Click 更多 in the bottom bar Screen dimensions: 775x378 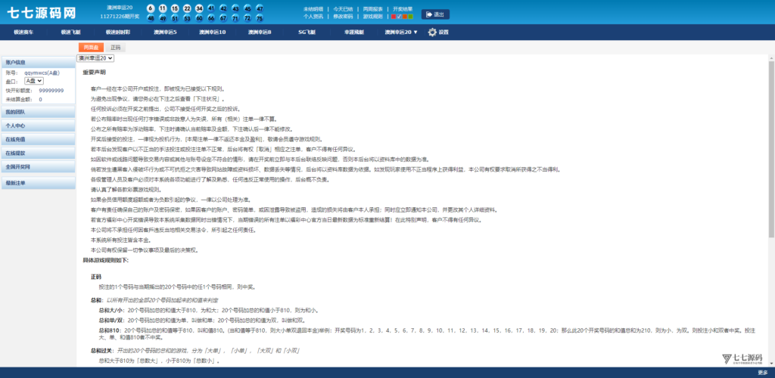point(763,373)
